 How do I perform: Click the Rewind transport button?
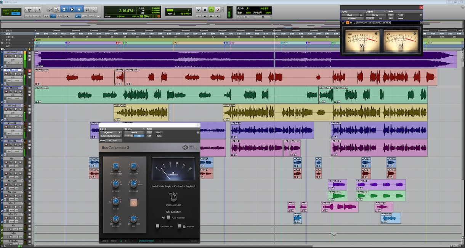tap(205, 16)
